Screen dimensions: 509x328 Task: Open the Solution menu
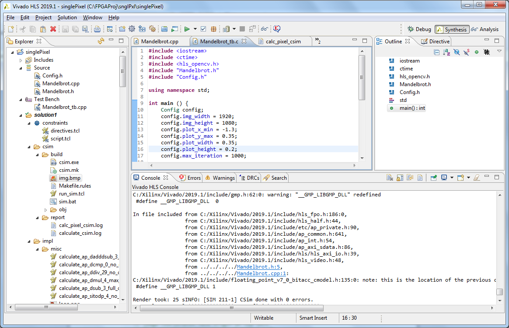(67, 17)
